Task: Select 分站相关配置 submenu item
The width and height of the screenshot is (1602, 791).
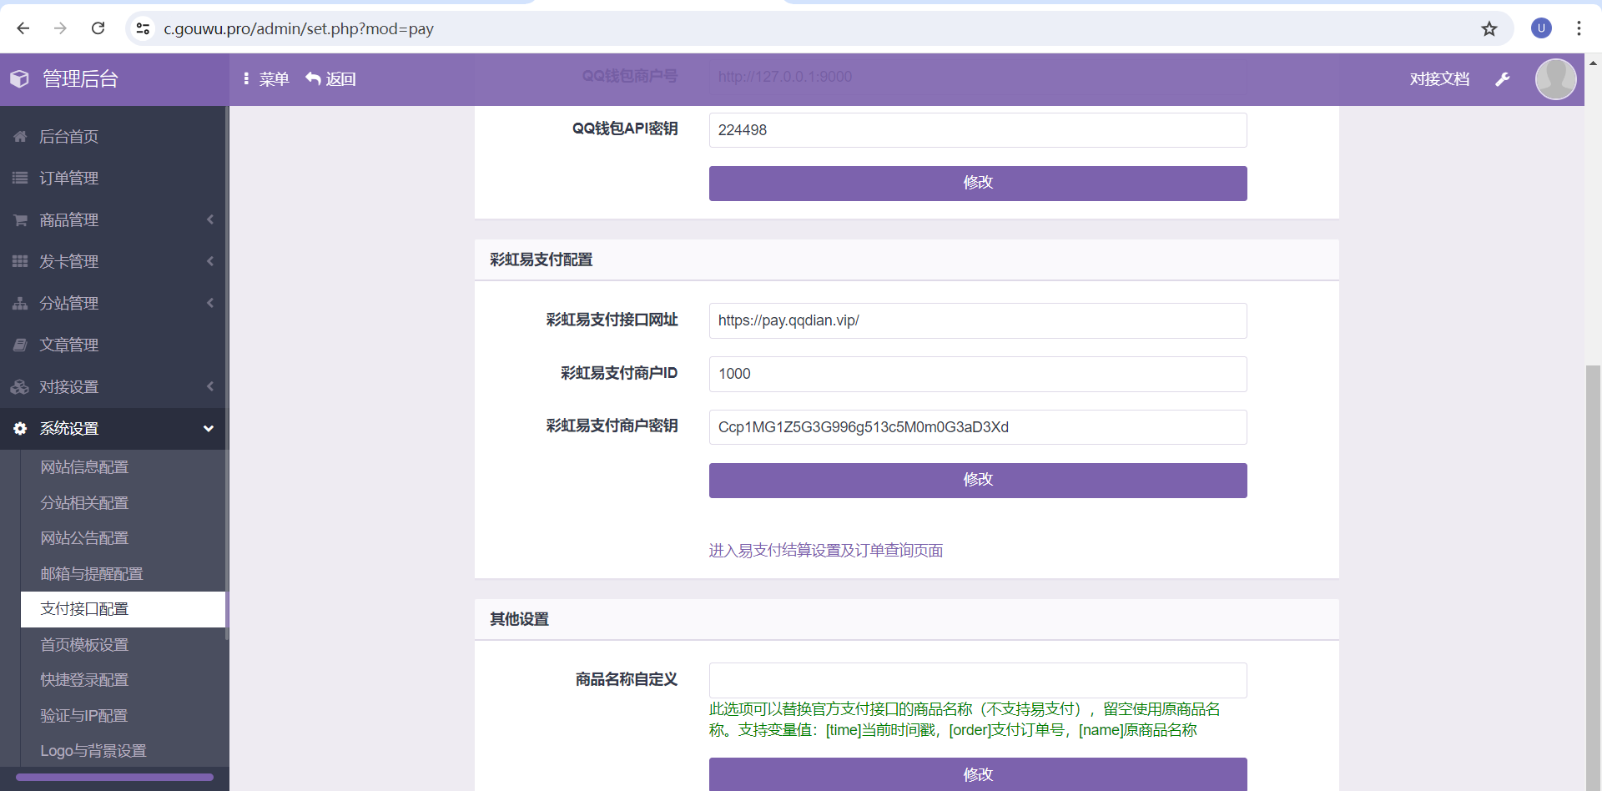Action: click(84, 503)
